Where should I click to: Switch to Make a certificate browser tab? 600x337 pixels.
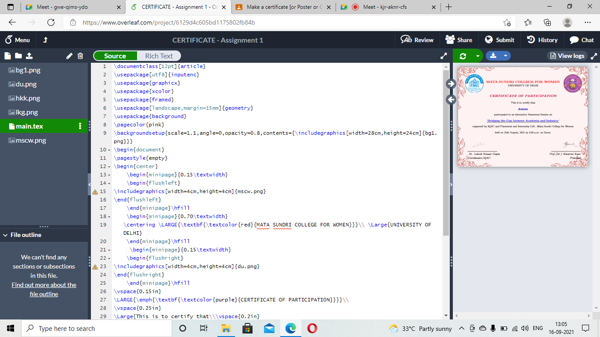(x=283, y=7)
